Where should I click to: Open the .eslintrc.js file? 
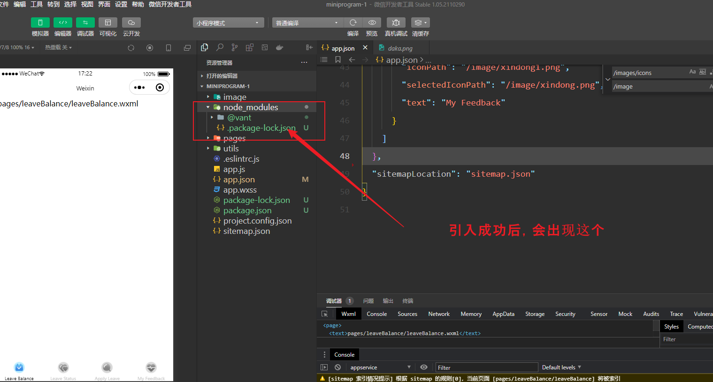click(x=257, y=159)
